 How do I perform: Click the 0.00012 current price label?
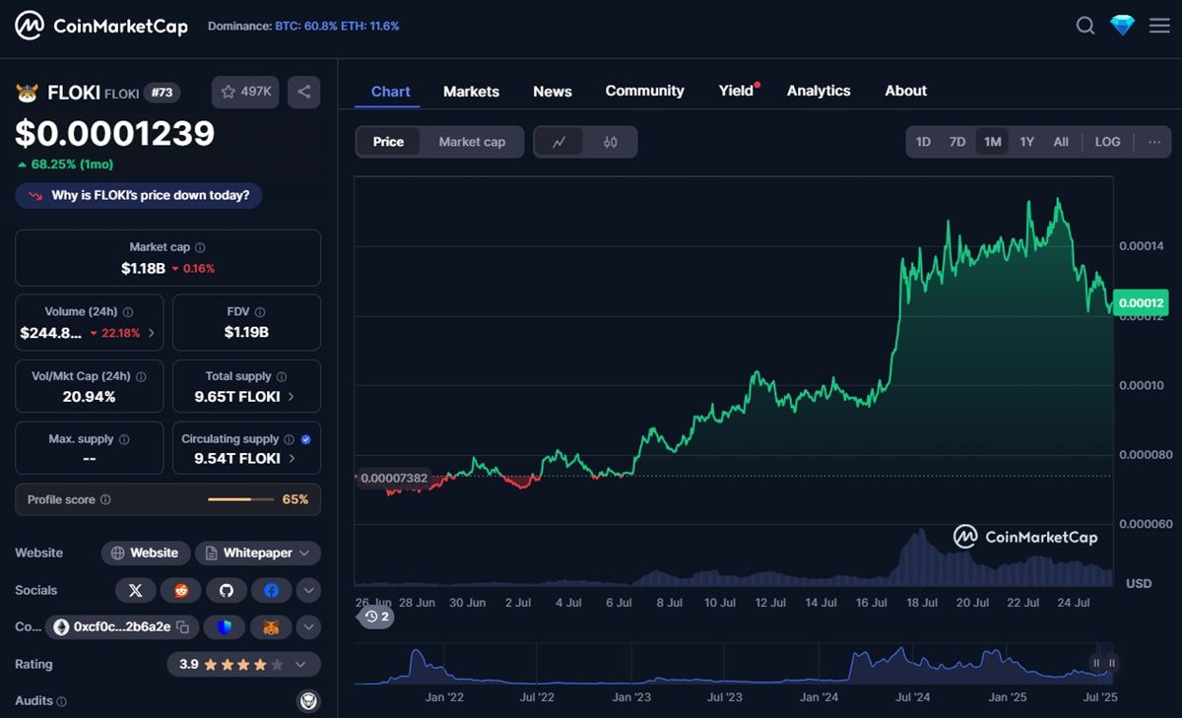tap(1139, 303)
